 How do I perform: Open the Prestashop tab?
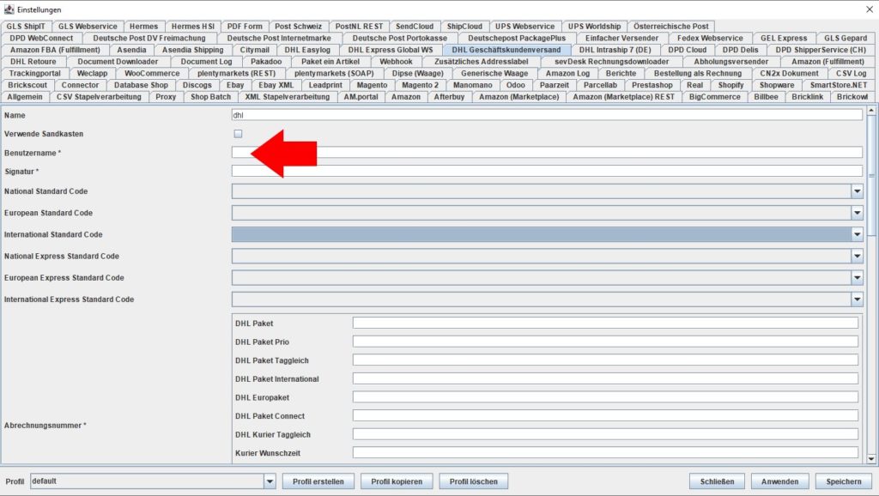[x=652, y=85]
